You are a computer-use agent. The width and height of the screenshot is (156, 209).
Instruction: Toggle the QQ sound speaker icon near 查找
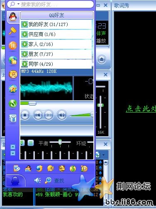(37, 180)
